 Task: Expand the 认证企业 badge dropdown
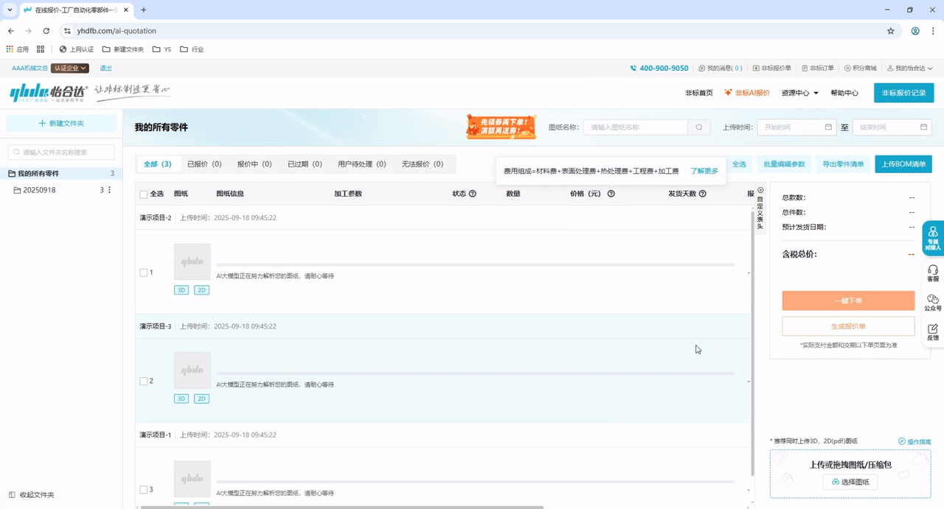pos(70,69)
